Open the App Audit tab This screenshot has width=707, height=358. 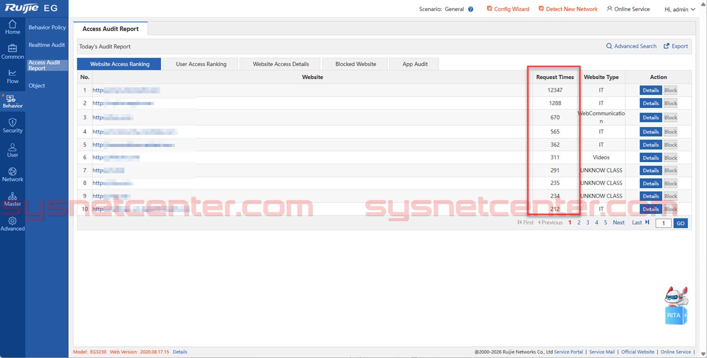[414, 64]
